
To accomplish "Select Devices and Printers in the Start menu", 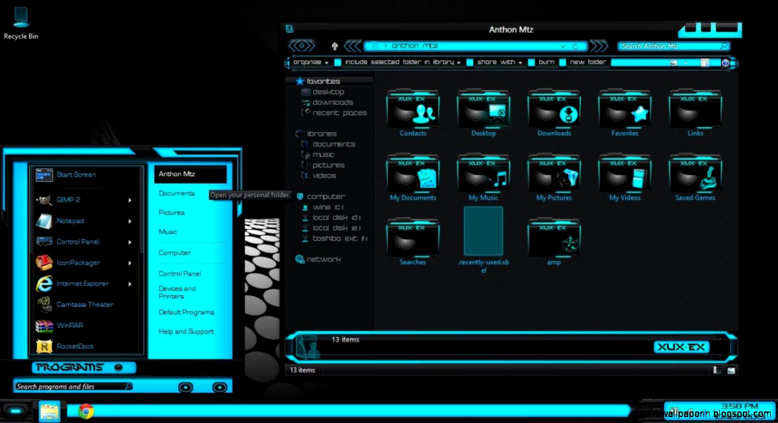I will pos(177,292).
